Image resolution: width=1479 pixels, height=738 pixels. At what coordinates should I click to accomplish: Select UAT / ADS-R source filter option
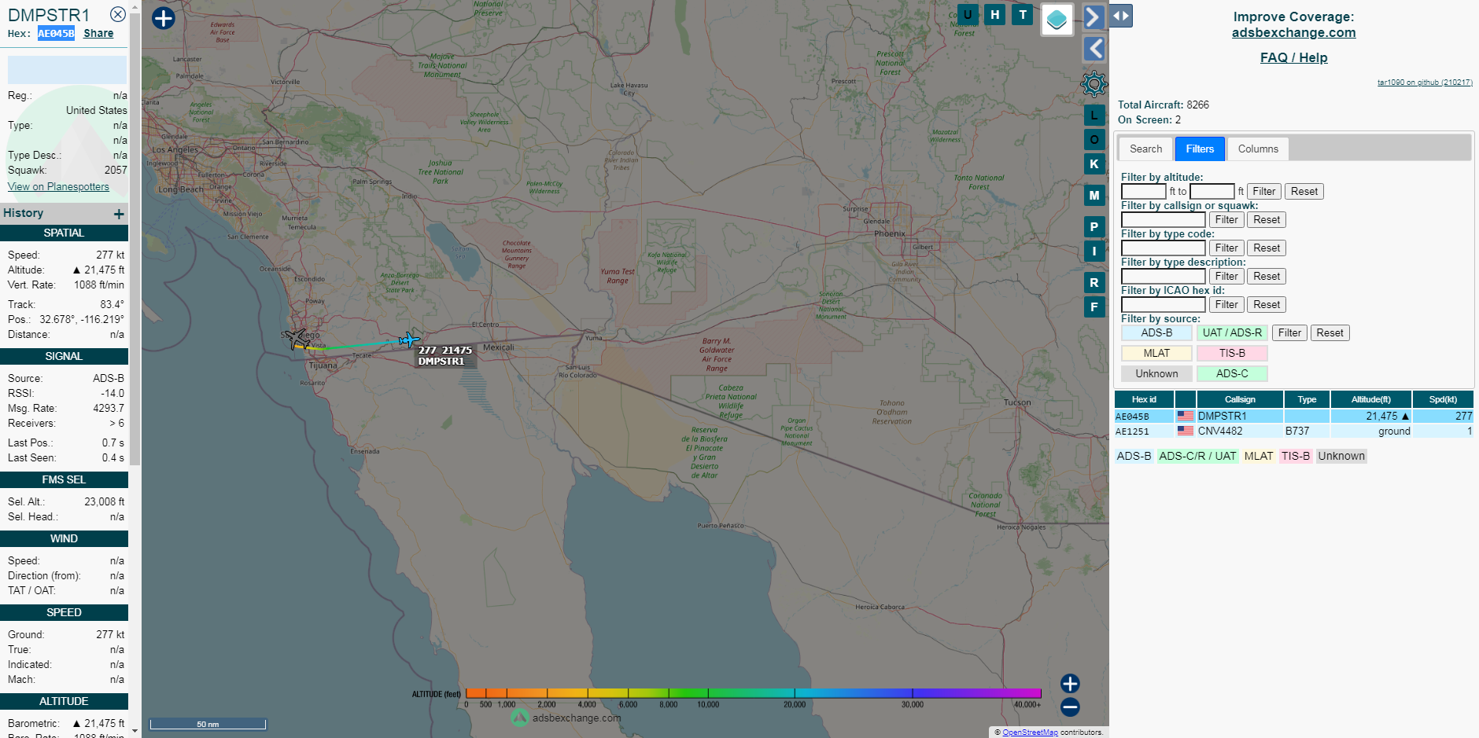coord(1232,332)
